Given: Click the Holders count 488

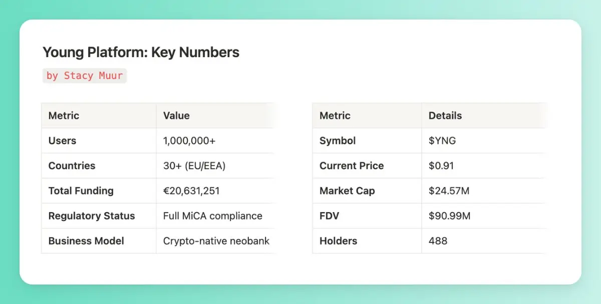Looking at the screenshot, I should pyautogui.click(x=438, y=240).
